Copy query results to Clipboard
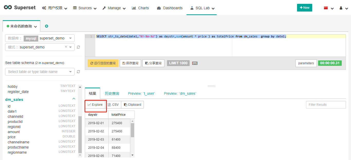351x160 pixels. coord(132,104)
